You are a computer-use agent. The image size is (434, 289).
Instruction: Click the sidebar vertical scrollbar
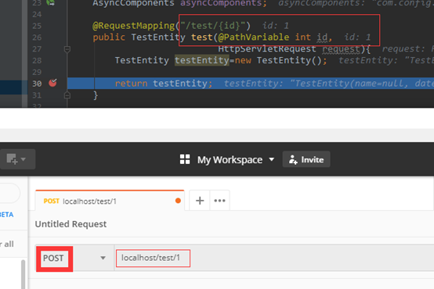(23, 274)
